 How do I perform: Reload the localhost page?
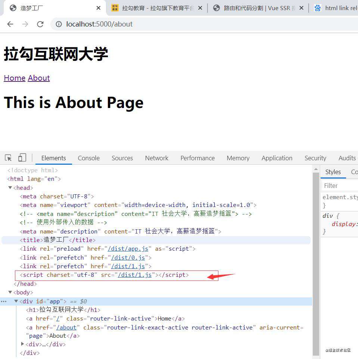(40, 24)
